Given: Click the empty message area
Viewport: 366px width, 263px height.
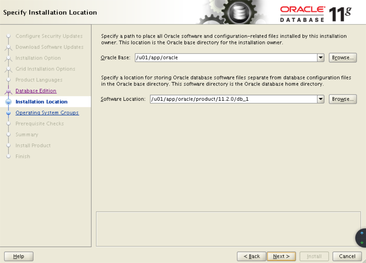Looking at the screenshot, I should coord(228,229).
